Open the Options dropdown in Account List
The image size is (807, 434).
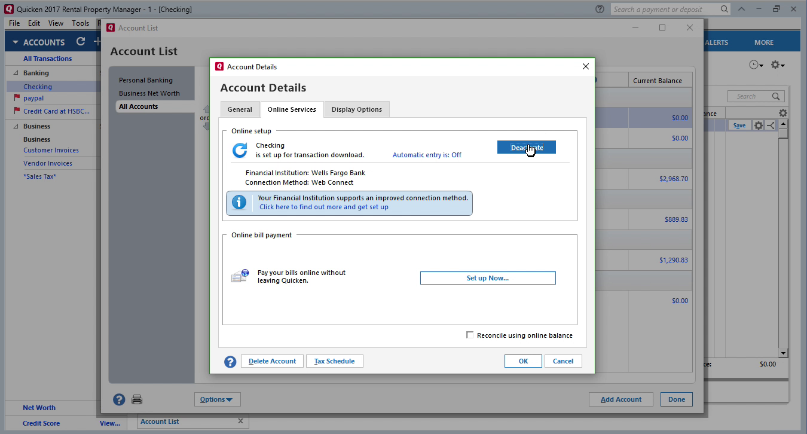coord(217,399)
